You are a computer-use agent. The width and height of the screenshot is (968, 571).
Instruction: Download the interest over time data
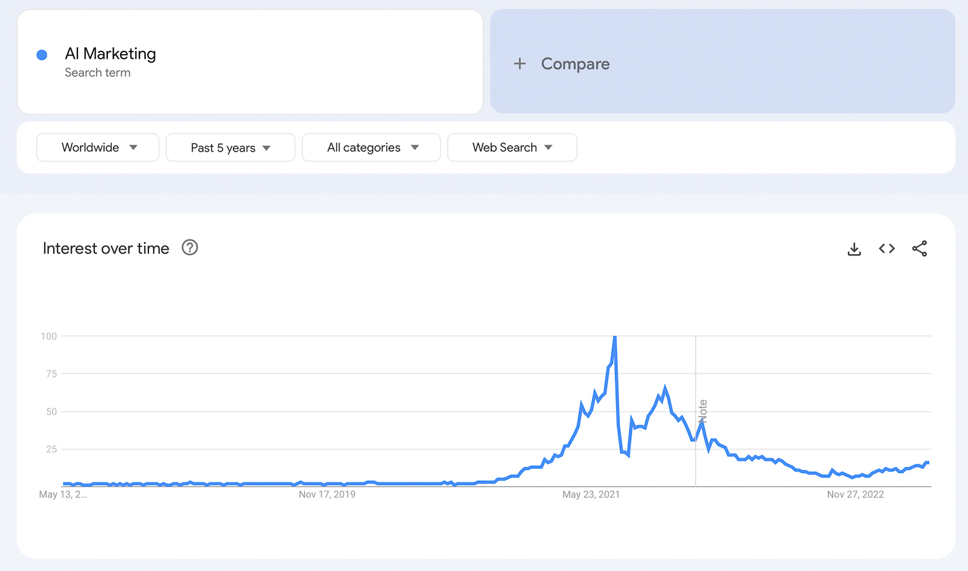click(x=854, y=249)
